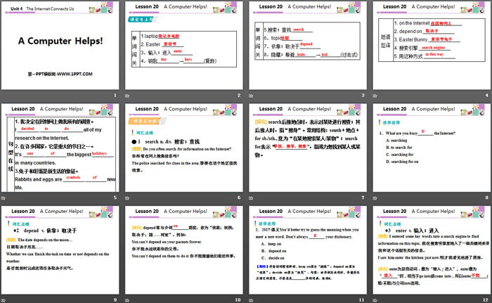This screenshot has width=492, height=303.
Task: Open slide 3 with search and depend words
Action: coord(307,45)
